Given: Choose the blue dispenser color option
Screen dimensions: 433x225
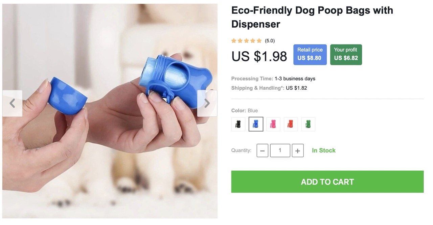Looking at the screenshot, I should (256, 124).
